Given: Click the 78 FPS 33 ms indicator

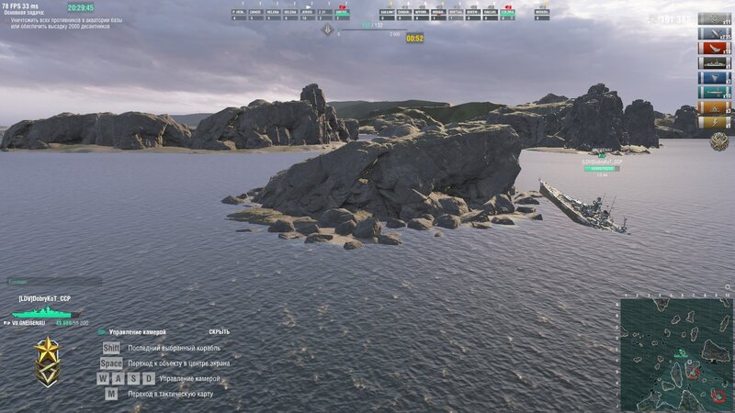Looking at the screenshot, I should [x=20, y=6].
